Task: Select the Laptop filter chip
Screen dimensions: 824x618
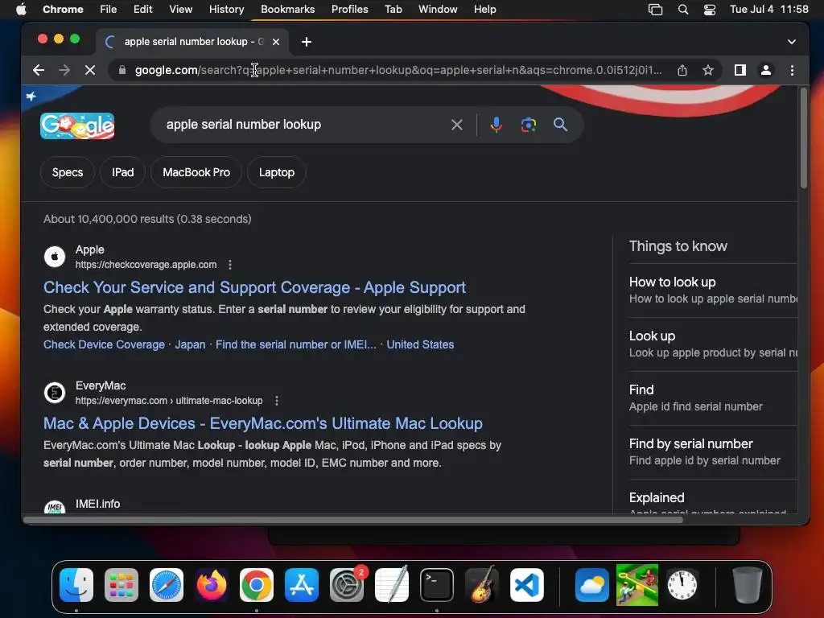Action: coord(277,172)
